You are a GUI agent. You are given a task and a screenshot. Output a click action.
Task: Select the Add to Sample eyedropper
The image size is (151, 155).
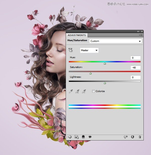(x=78, y=91)
